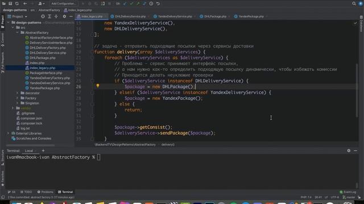Screen dimensions: 364x204
Task: Open Search Everywhere magnifier icon
Action: (354, 3)
